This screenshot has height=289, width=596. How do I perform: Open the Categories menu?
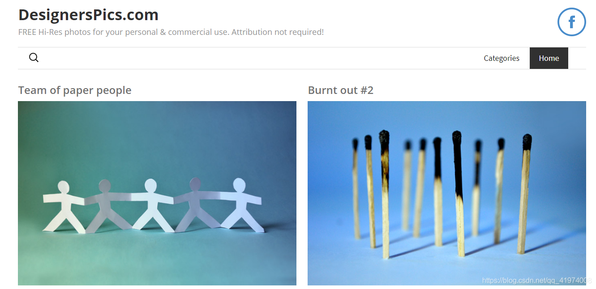502,58
